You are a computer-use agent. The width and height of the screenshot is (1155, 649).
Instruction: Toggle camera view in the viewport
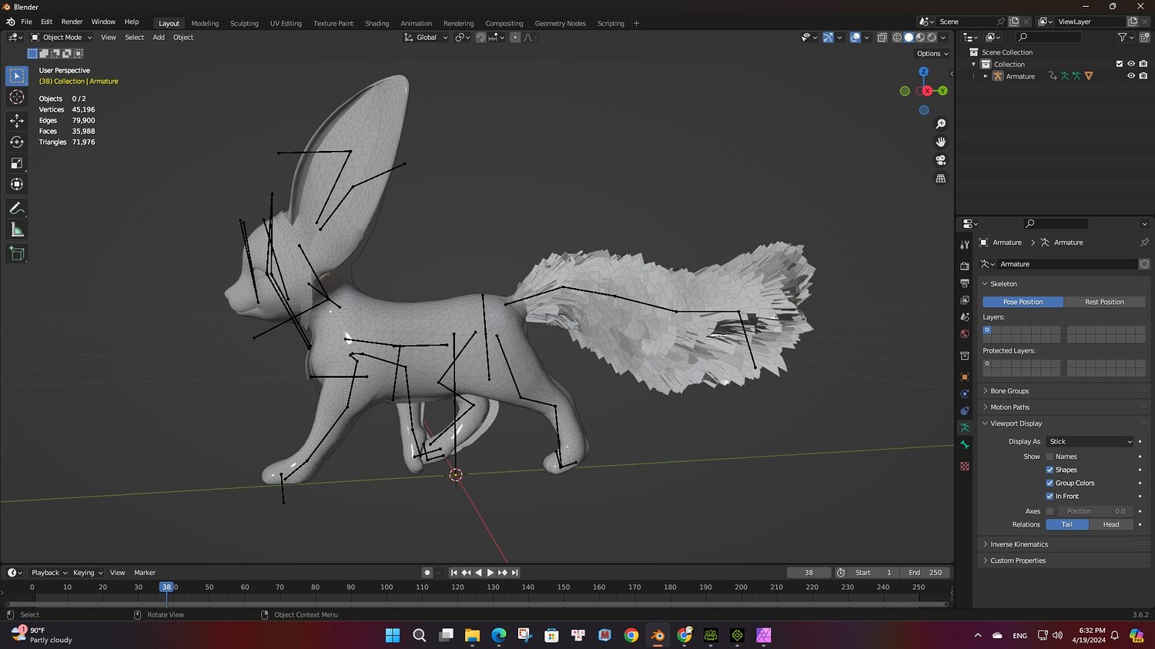click(x=940, y=160)
